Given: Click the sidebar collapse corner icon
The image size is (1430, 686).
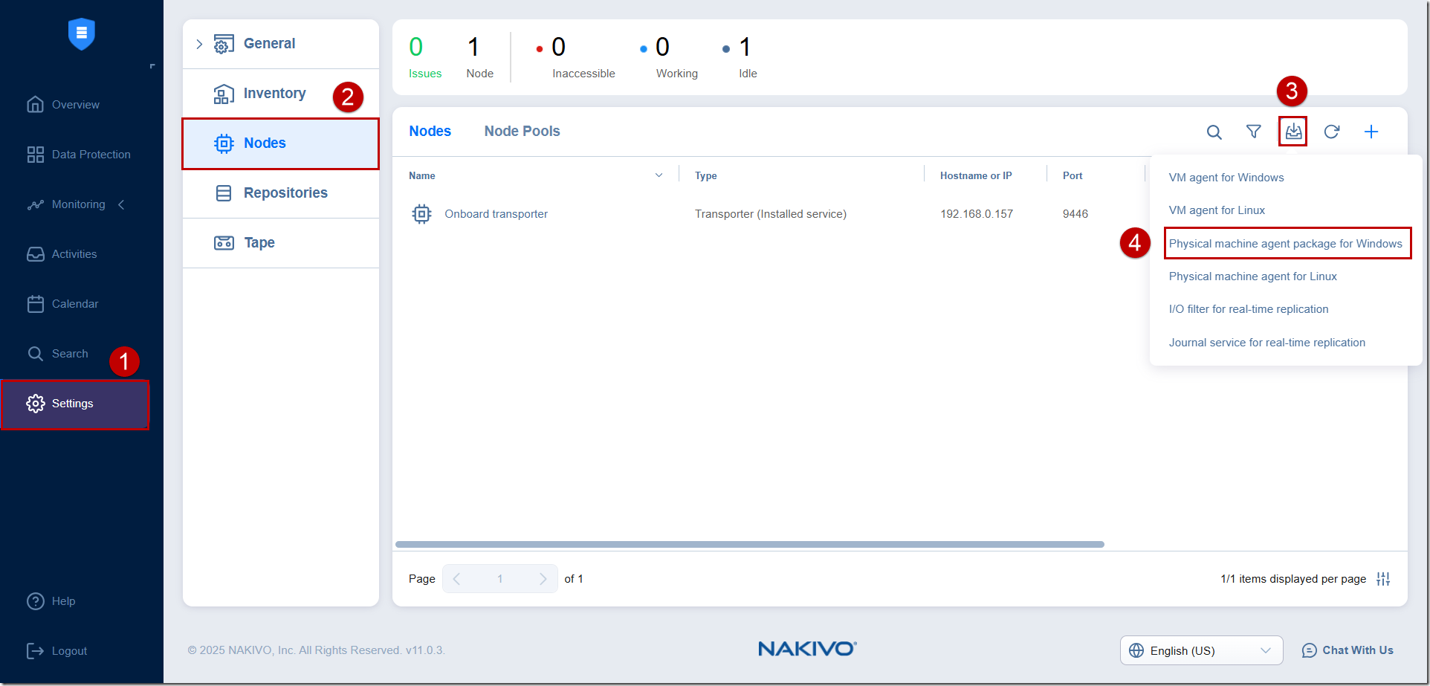Looking at the screenshot, I should 152,66.
